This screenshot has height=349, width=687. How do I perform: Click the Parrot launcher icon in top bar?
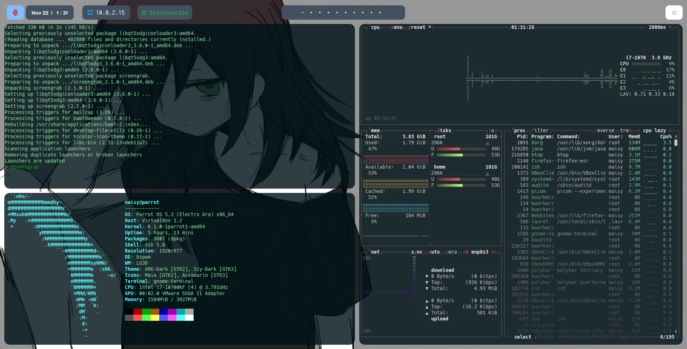15,13
